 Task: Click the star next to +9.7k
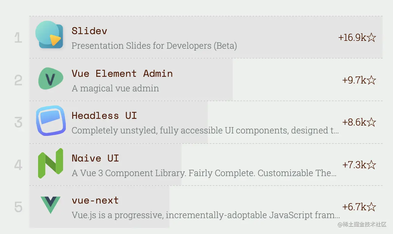click(371, 80)
